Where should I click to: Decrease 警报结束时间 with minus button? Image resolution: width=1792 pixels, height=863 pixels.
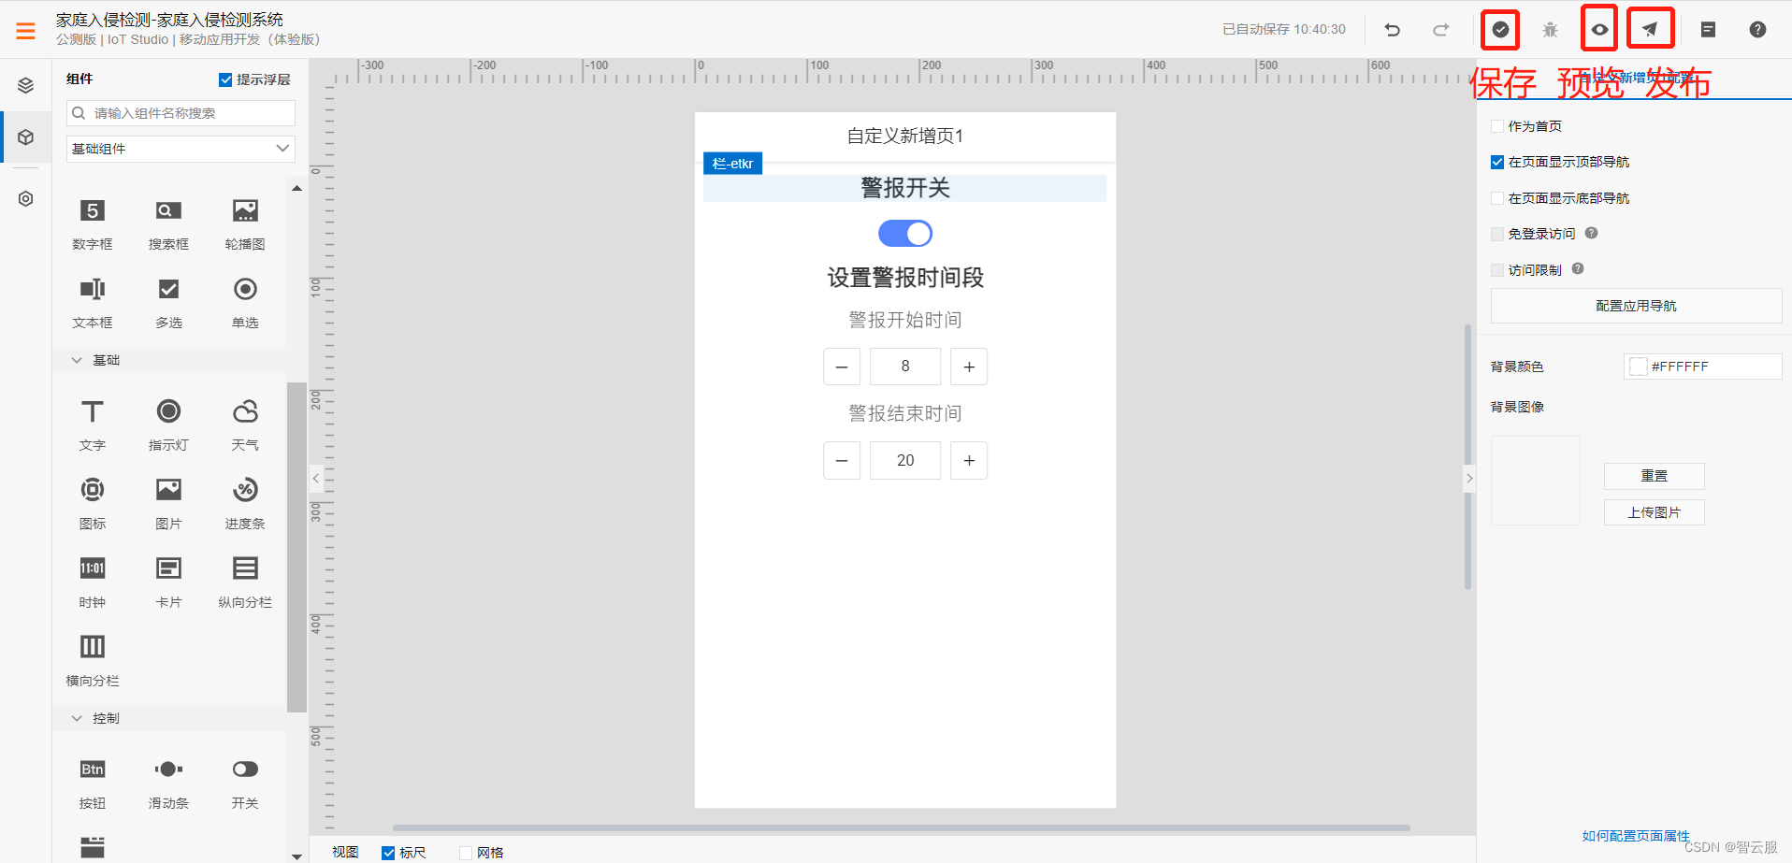(842, 460)
